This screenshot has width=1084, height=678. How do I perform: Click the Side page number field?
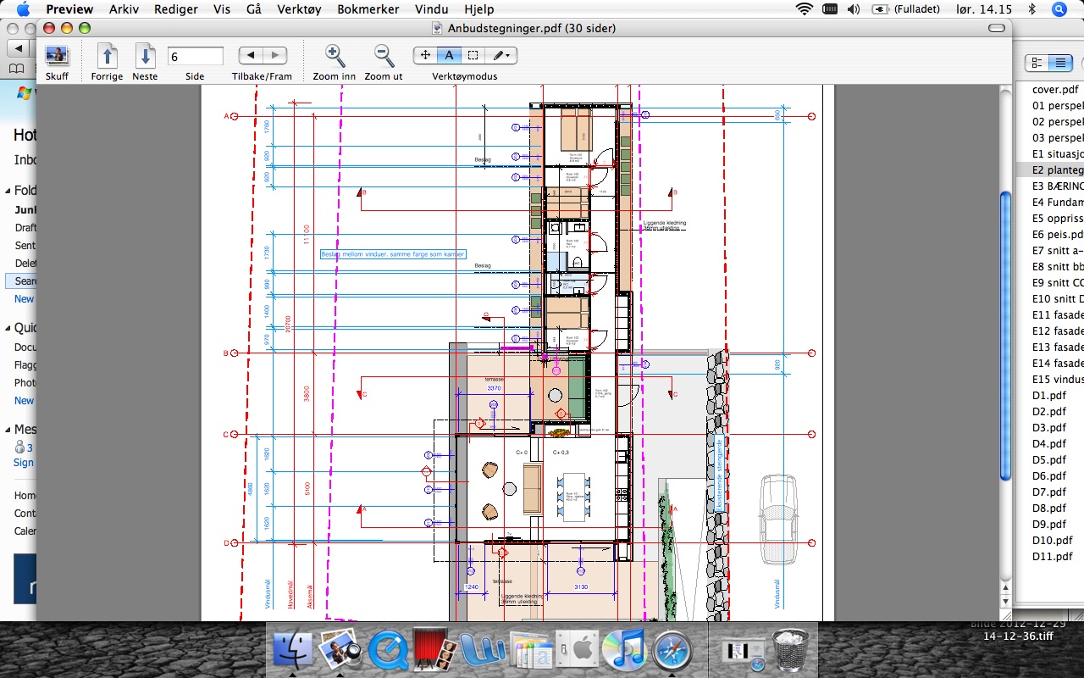[x=195, y=56]
